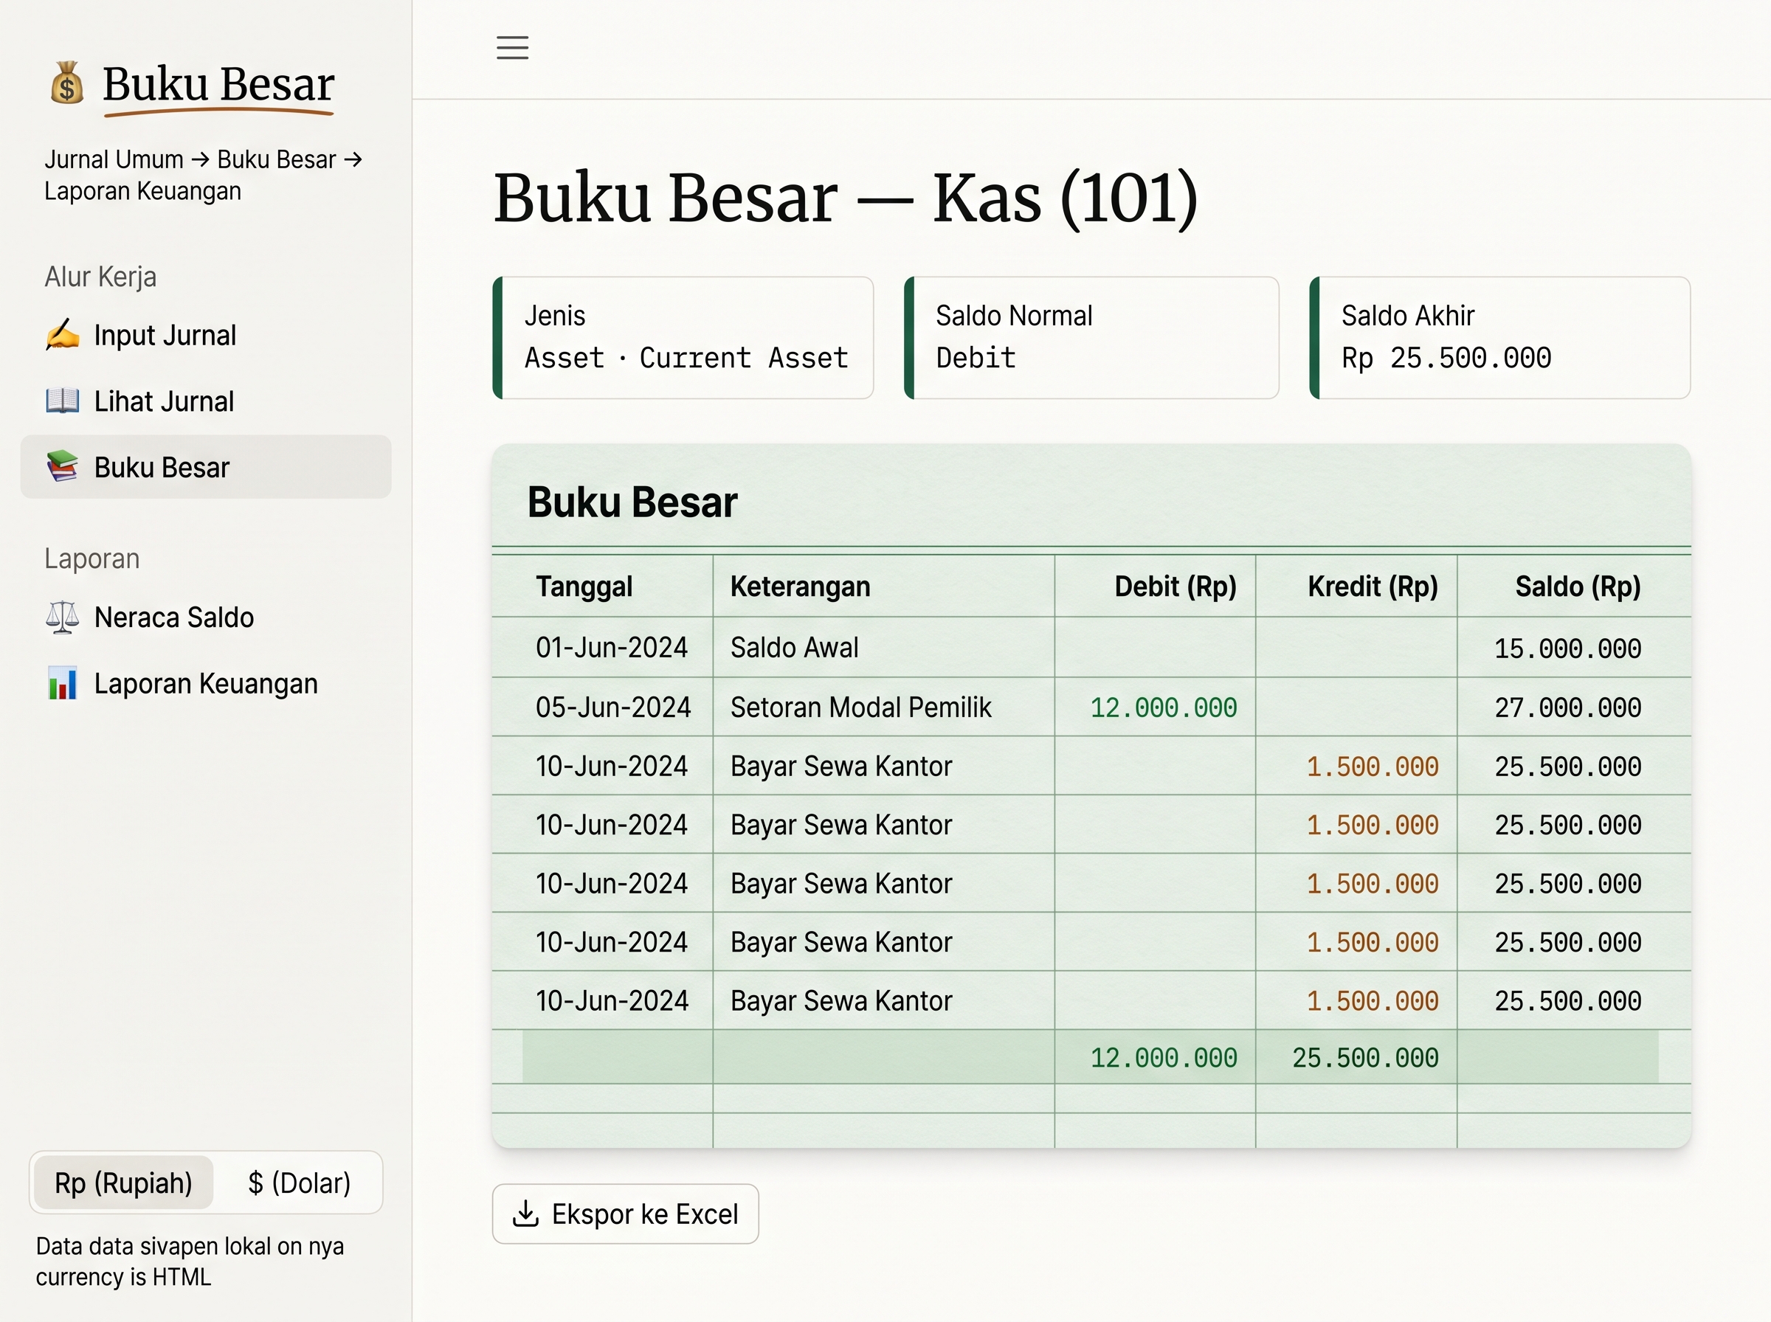Click the 27.000.000 saldo value
1771x1322 pixels.
[x=1568, y=707]
